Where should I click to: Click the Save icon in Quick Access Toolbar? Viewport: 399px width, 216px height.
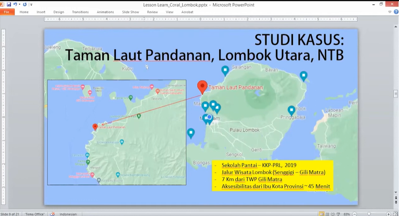pos(9,4)
